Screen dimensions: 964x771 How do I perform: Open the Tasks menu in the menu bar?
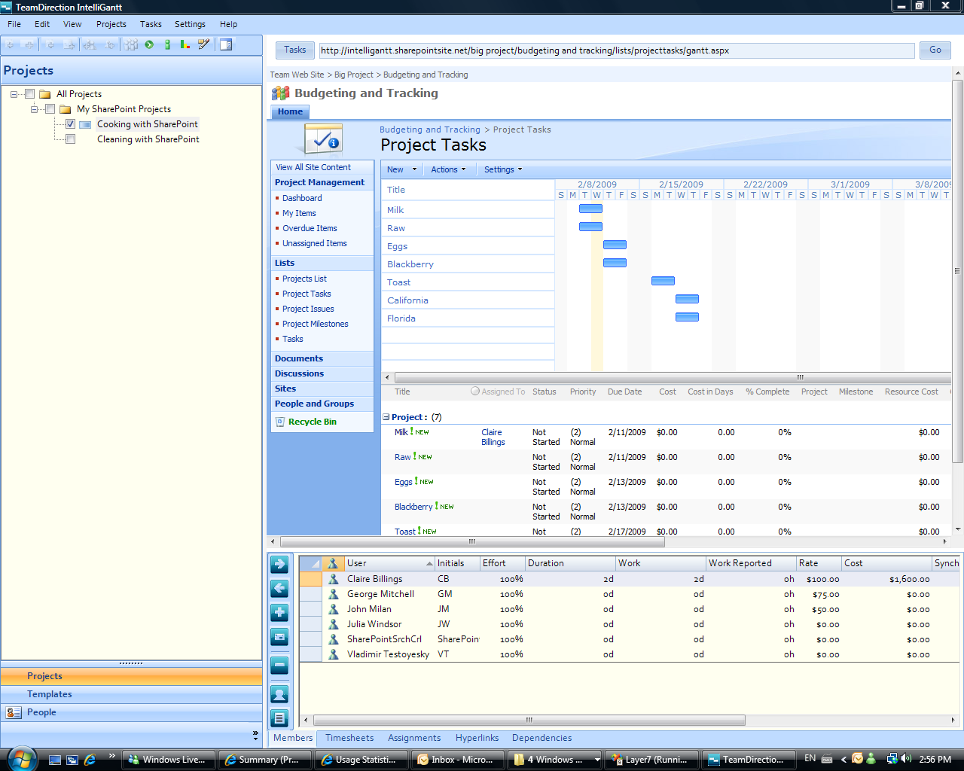point(151,24)
